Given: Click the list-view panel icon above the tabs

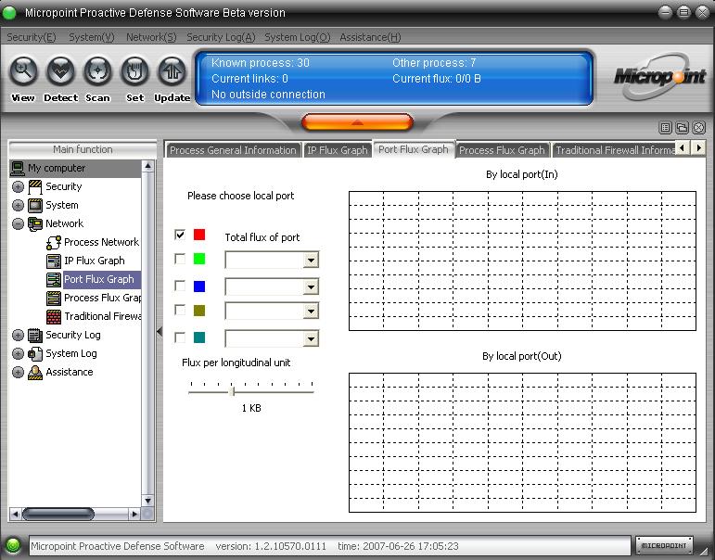Looking at the screenshot, I should 666,128.
